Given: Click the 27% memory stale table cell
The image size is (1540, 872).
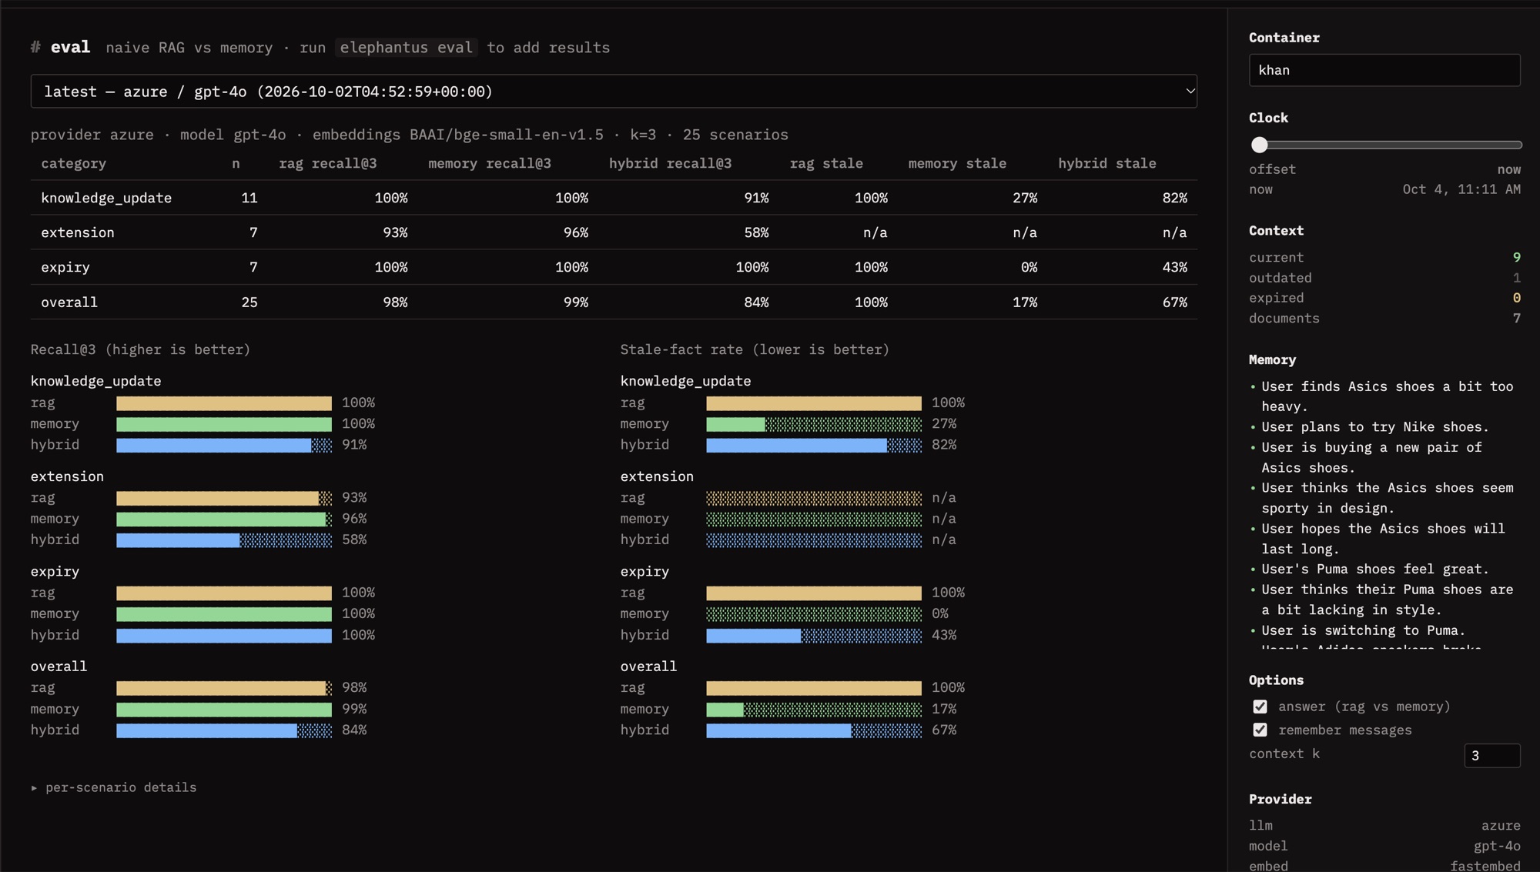Looking at the screenshot, I should click(x=1025, y=198).
